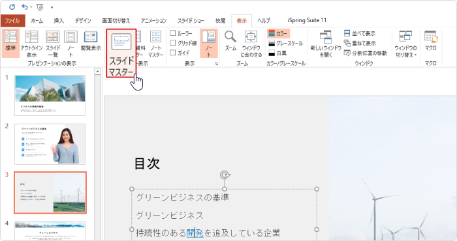This screenshot has width=457, height=241.
Task: Click the Undo arrow in quick access toolbar
Action: pos(25,7)
